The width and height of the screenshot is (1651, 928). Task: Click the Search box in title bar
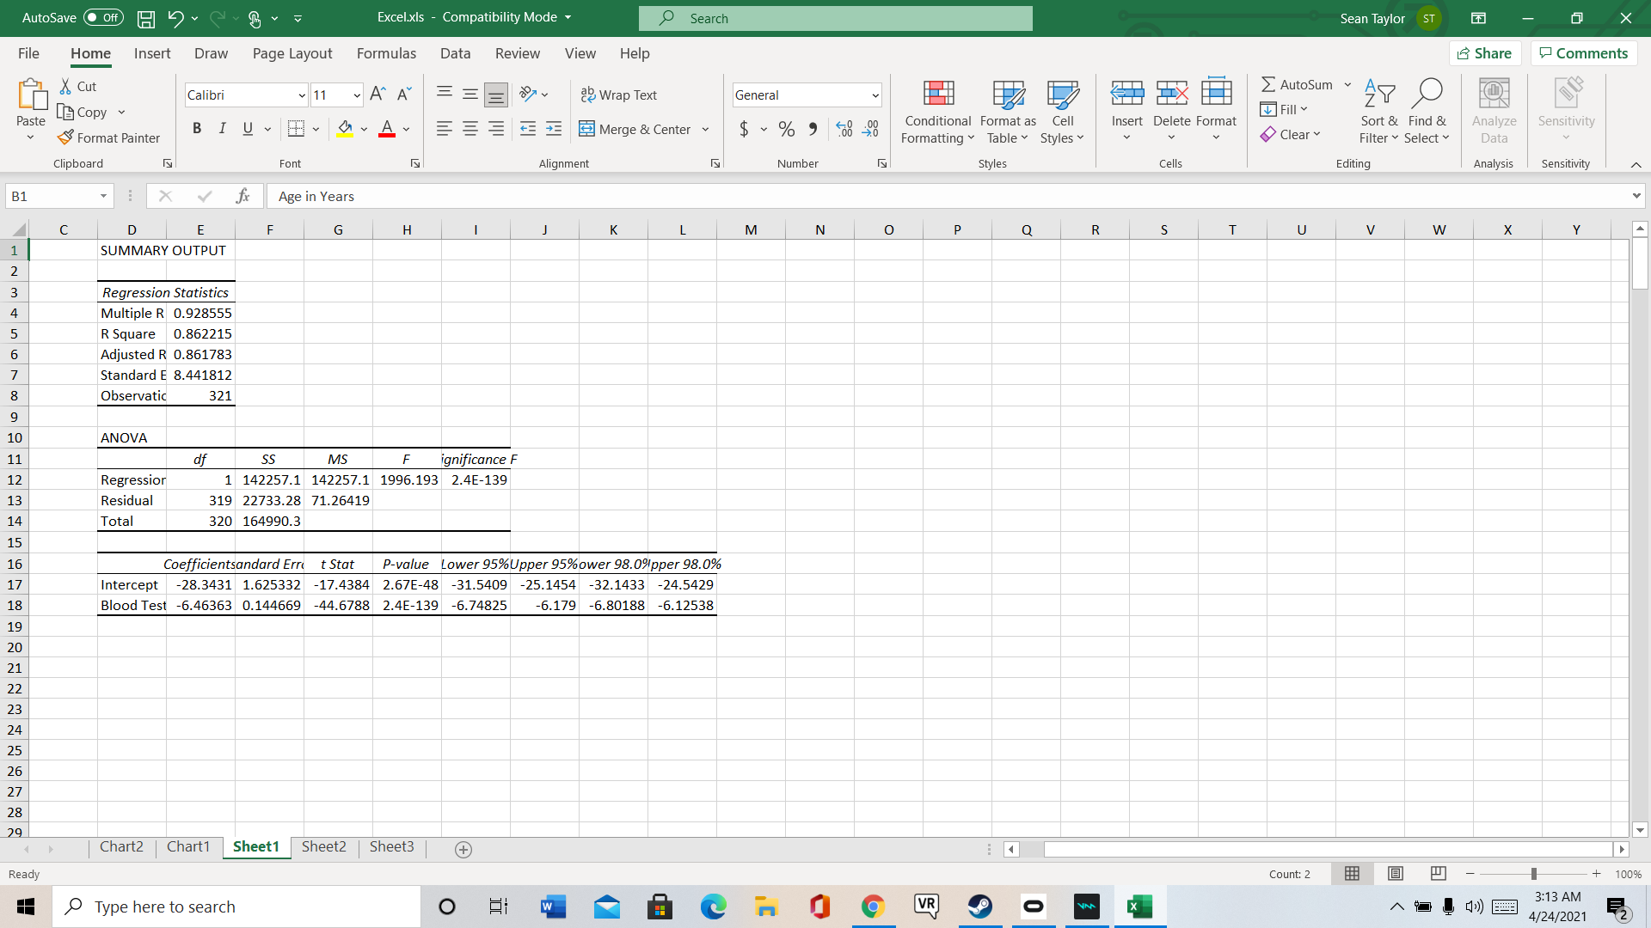(x=834, y=18)
